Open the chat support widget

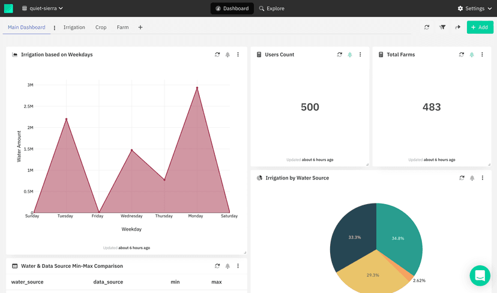point(480,276)
